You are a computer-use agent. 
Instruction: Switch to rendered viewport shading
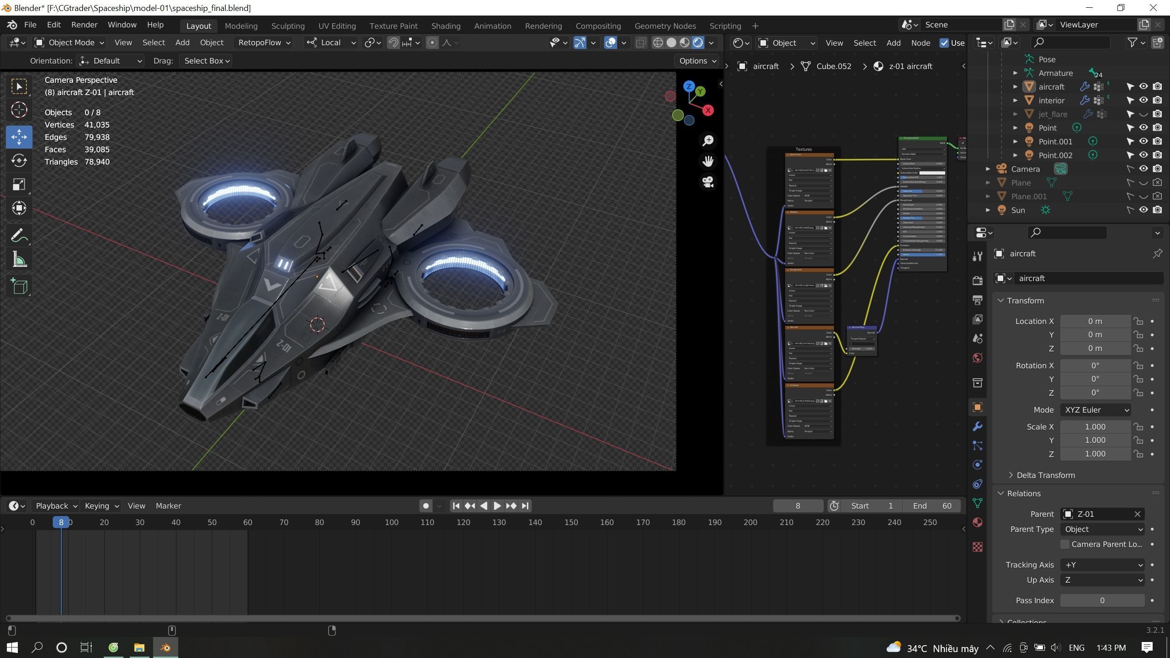click(698, 42)
